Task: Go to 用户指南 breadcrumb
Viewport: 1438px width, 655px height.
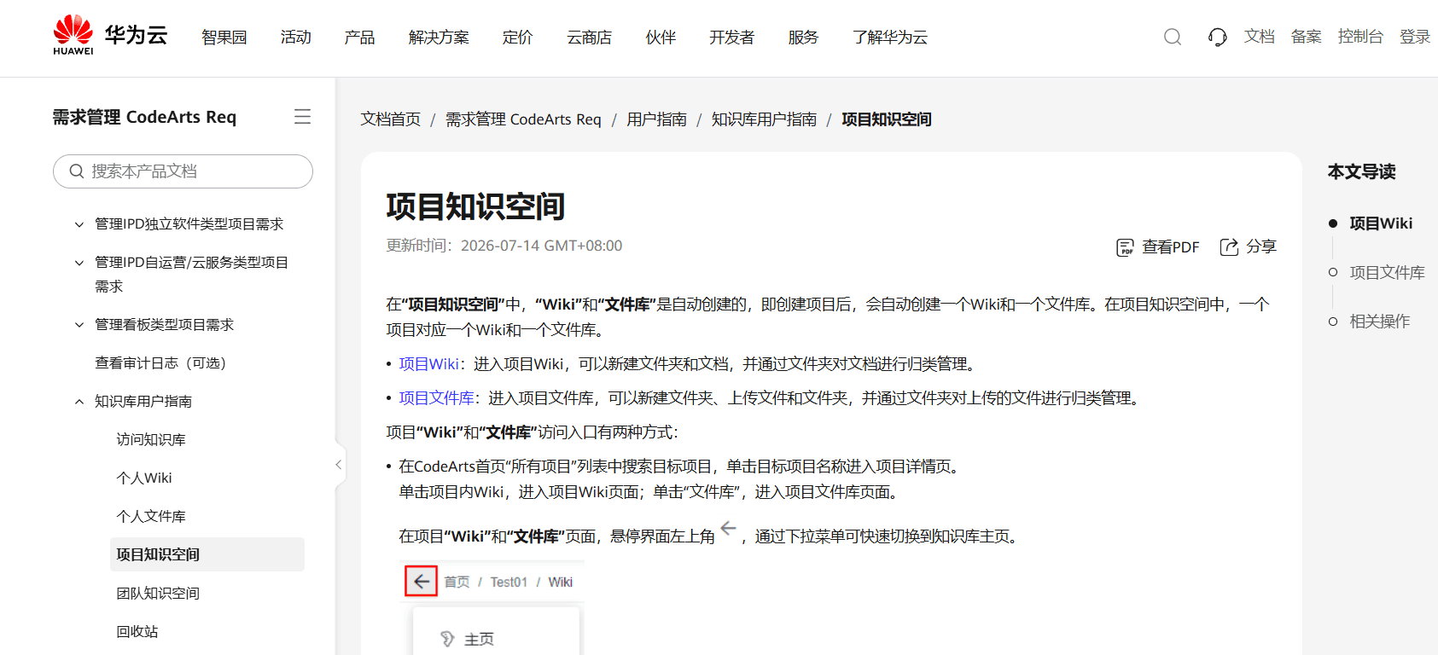Action: point(657,119)
